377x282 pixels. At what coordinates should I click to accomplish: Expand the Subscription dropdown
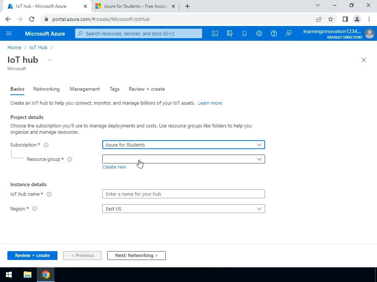tap(184, 145)
